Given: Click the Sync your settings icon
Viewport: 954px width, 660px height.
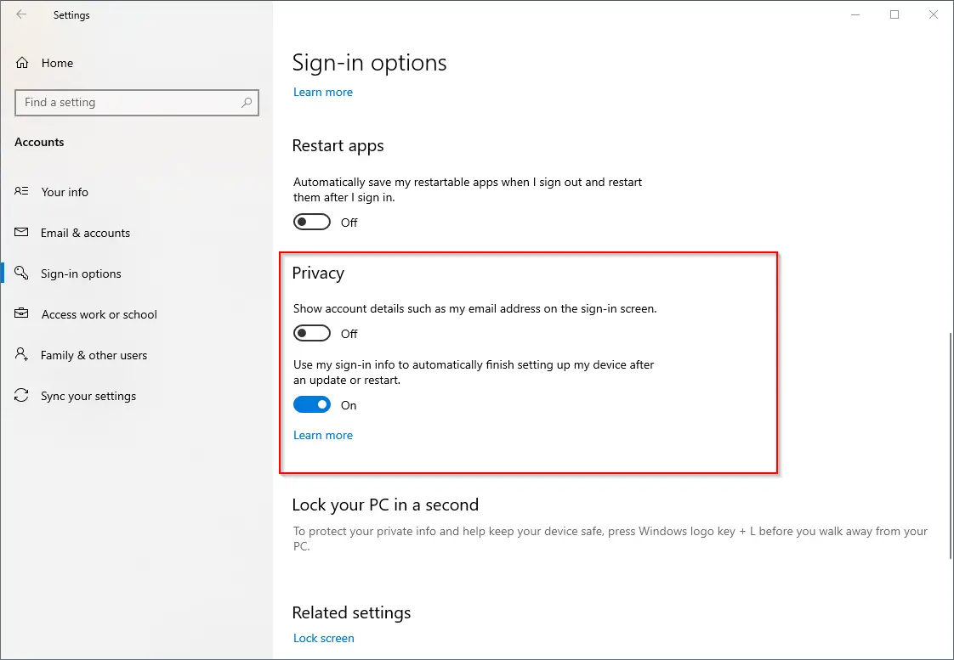Looking at the screenshot, I should 21,396.
